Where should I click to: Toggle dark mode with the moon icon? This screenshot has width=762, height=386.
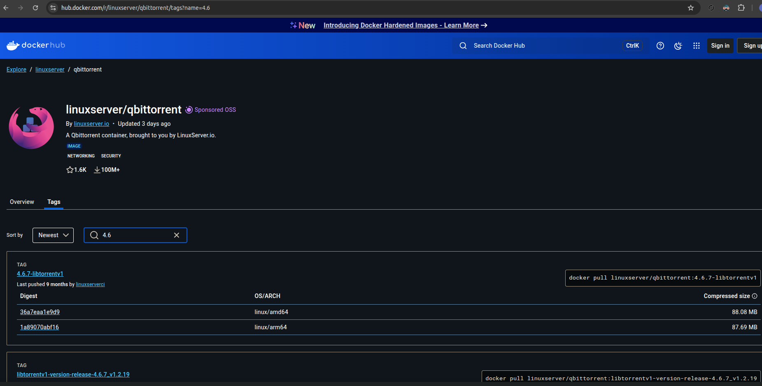click(678, 46)
